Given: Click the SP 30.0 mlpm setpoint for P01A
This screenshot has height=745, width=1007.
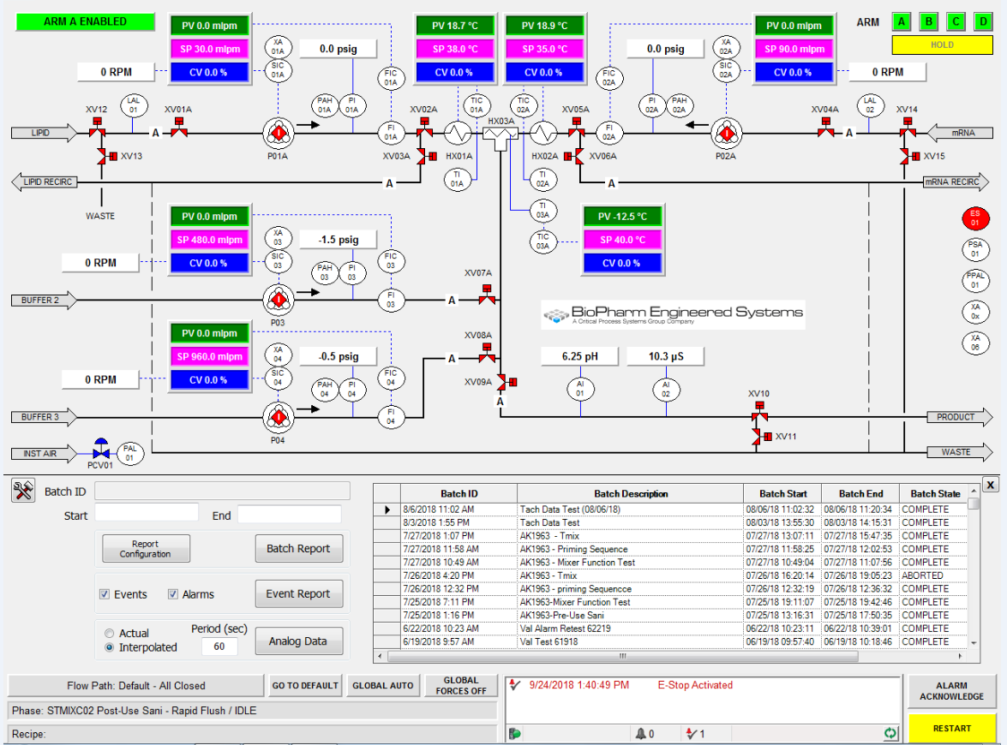Looking at the screenshot, I should pos(210,49).
